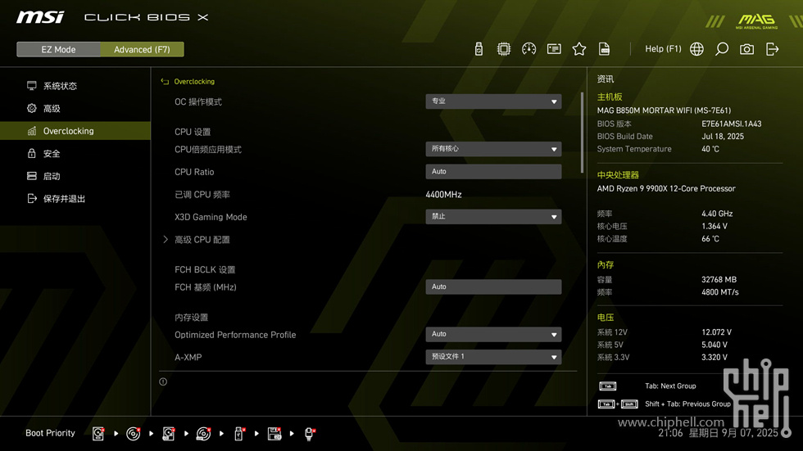Click the 32768 MB memory capacity

click(x=719, y=280)
